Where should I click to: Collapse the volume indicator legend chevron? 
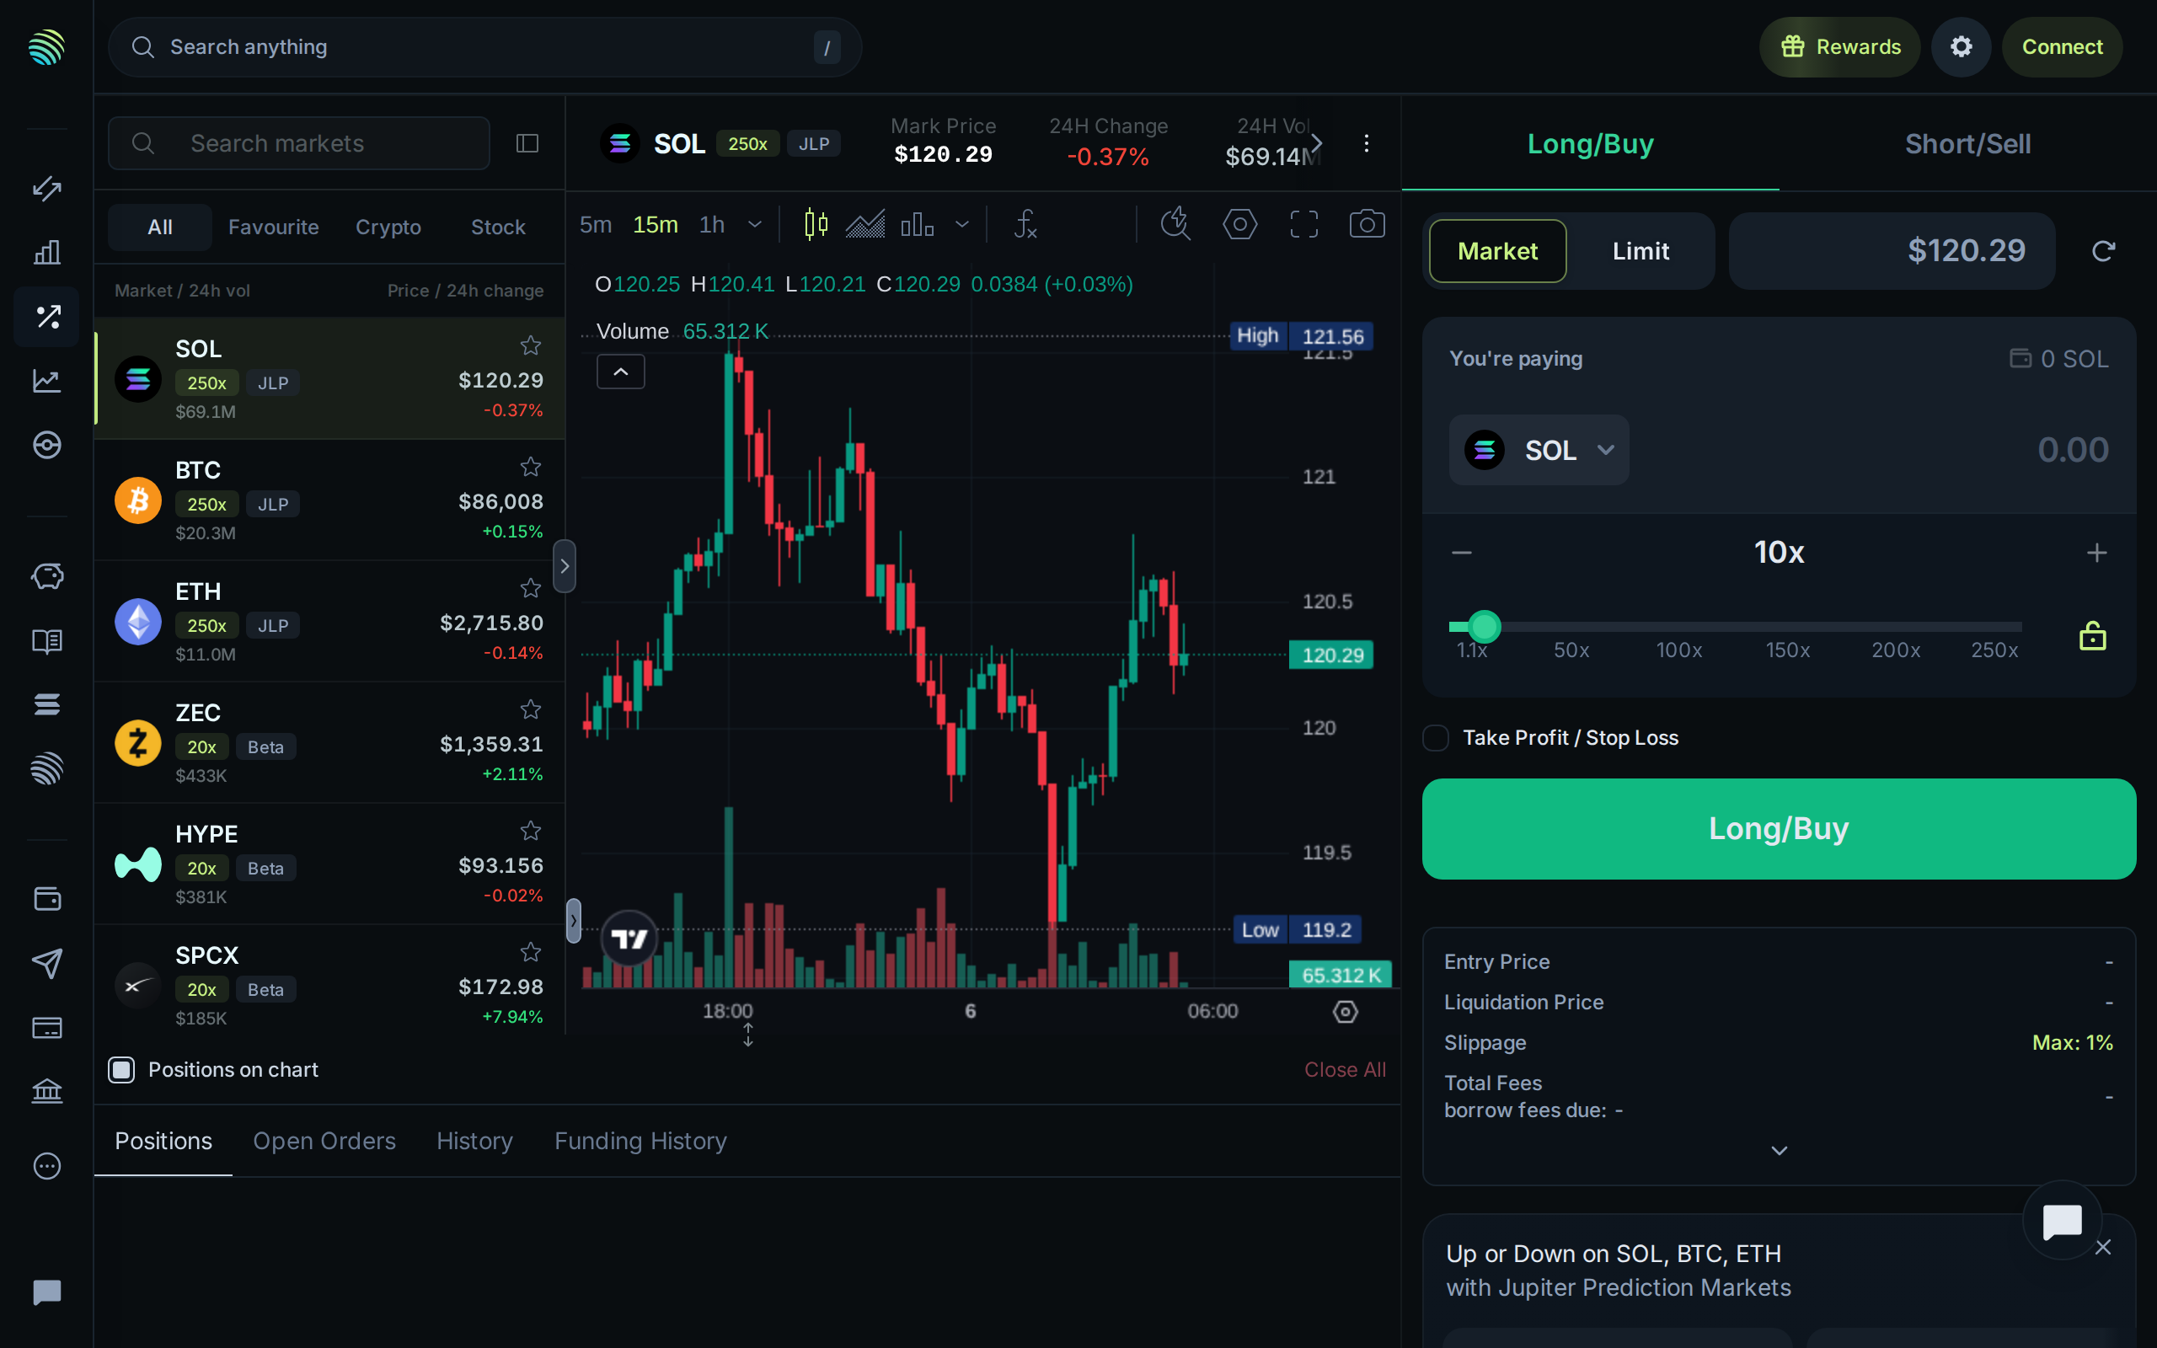620,372
